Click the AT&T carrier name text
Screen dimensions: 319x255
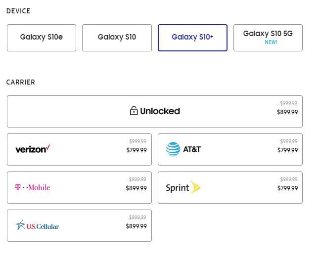pos(192,149)
